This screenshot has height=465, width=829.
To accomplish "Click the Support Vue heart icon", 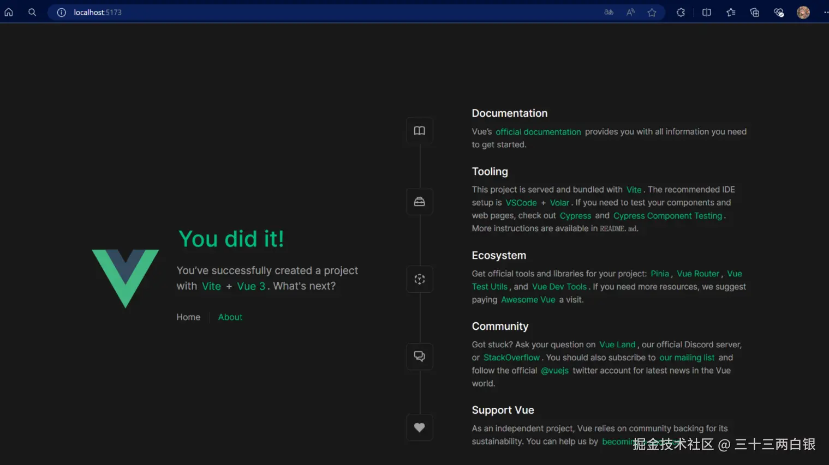I will pyautogui.click(x=420, y=427).
